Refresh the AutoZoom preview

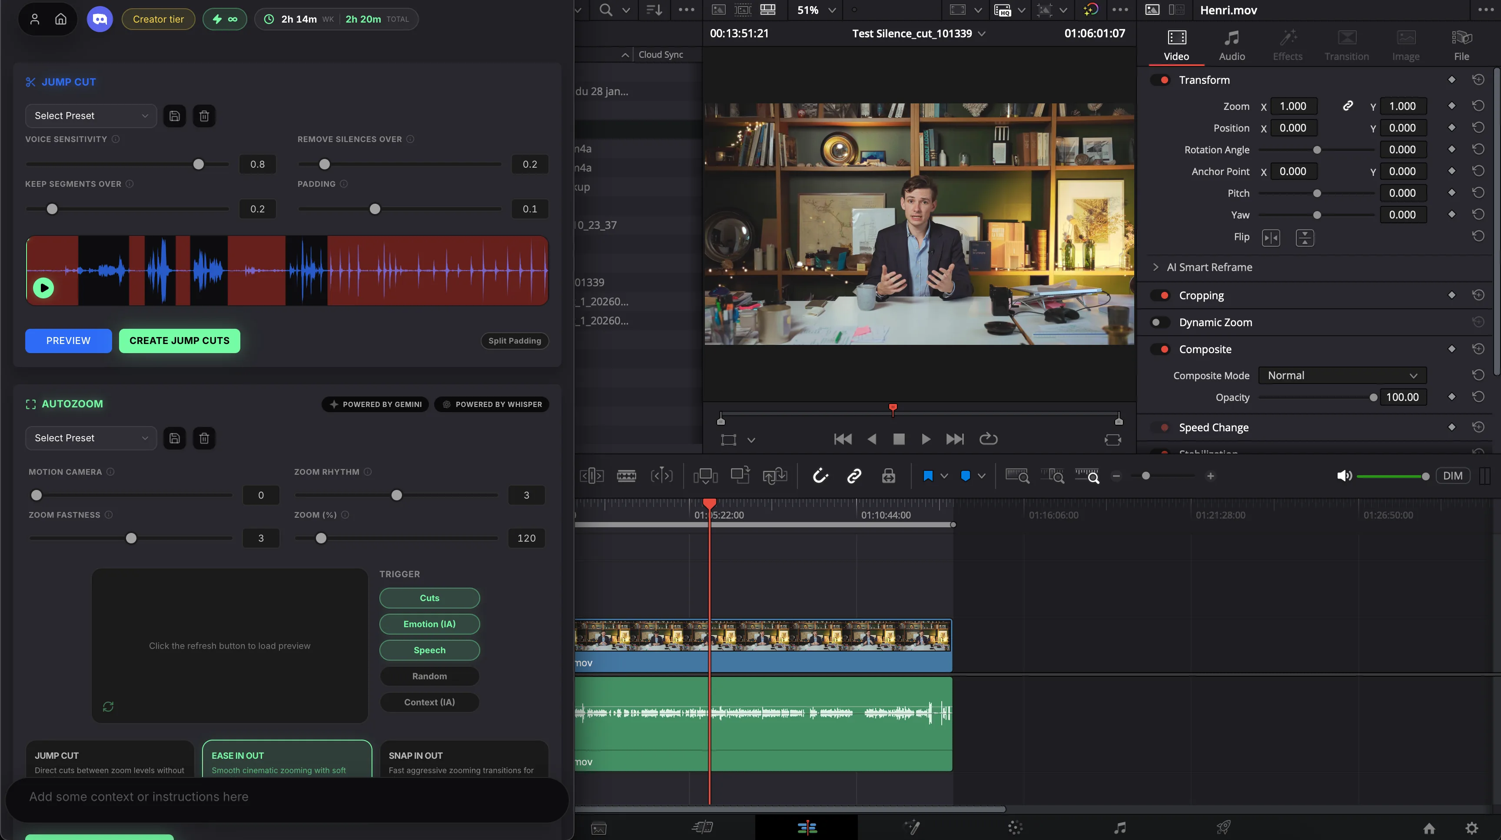click(x=108, y=706)
